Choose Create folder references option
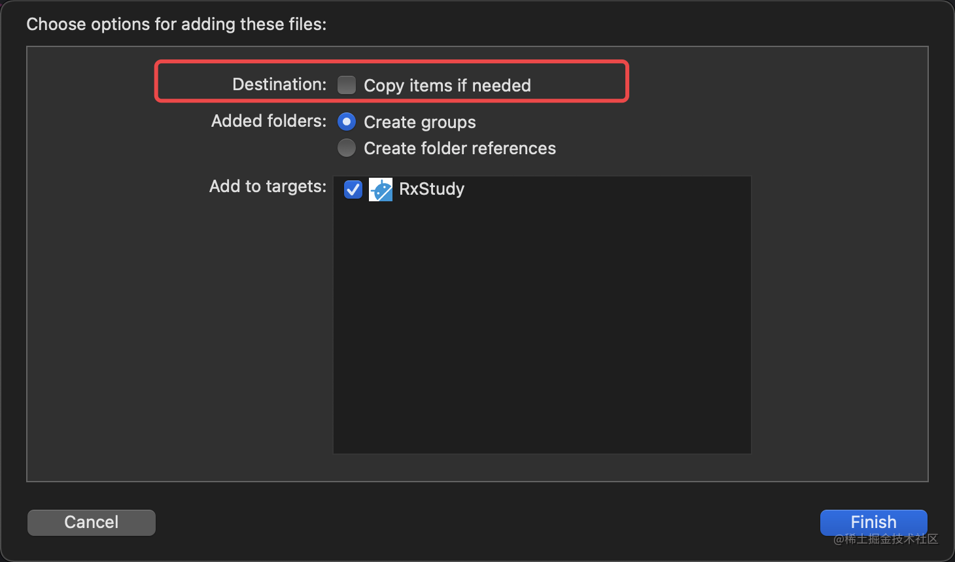The height and width of the screenshot is (562, 955). pyautogui.click(x=347, y=148)
